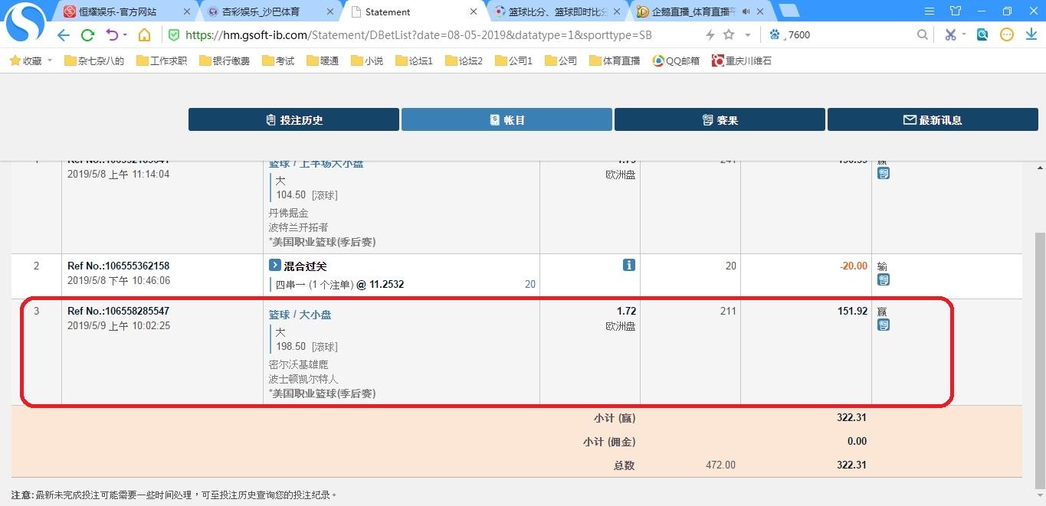The height and width of the screenshot is (506, 1046).
Task: Open the 公司 bookmark folder
Action: (560, 60)
